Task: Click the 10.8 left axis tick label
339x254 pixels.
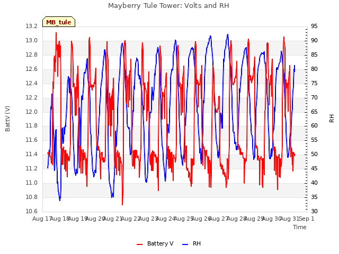Action: [32, 197]
